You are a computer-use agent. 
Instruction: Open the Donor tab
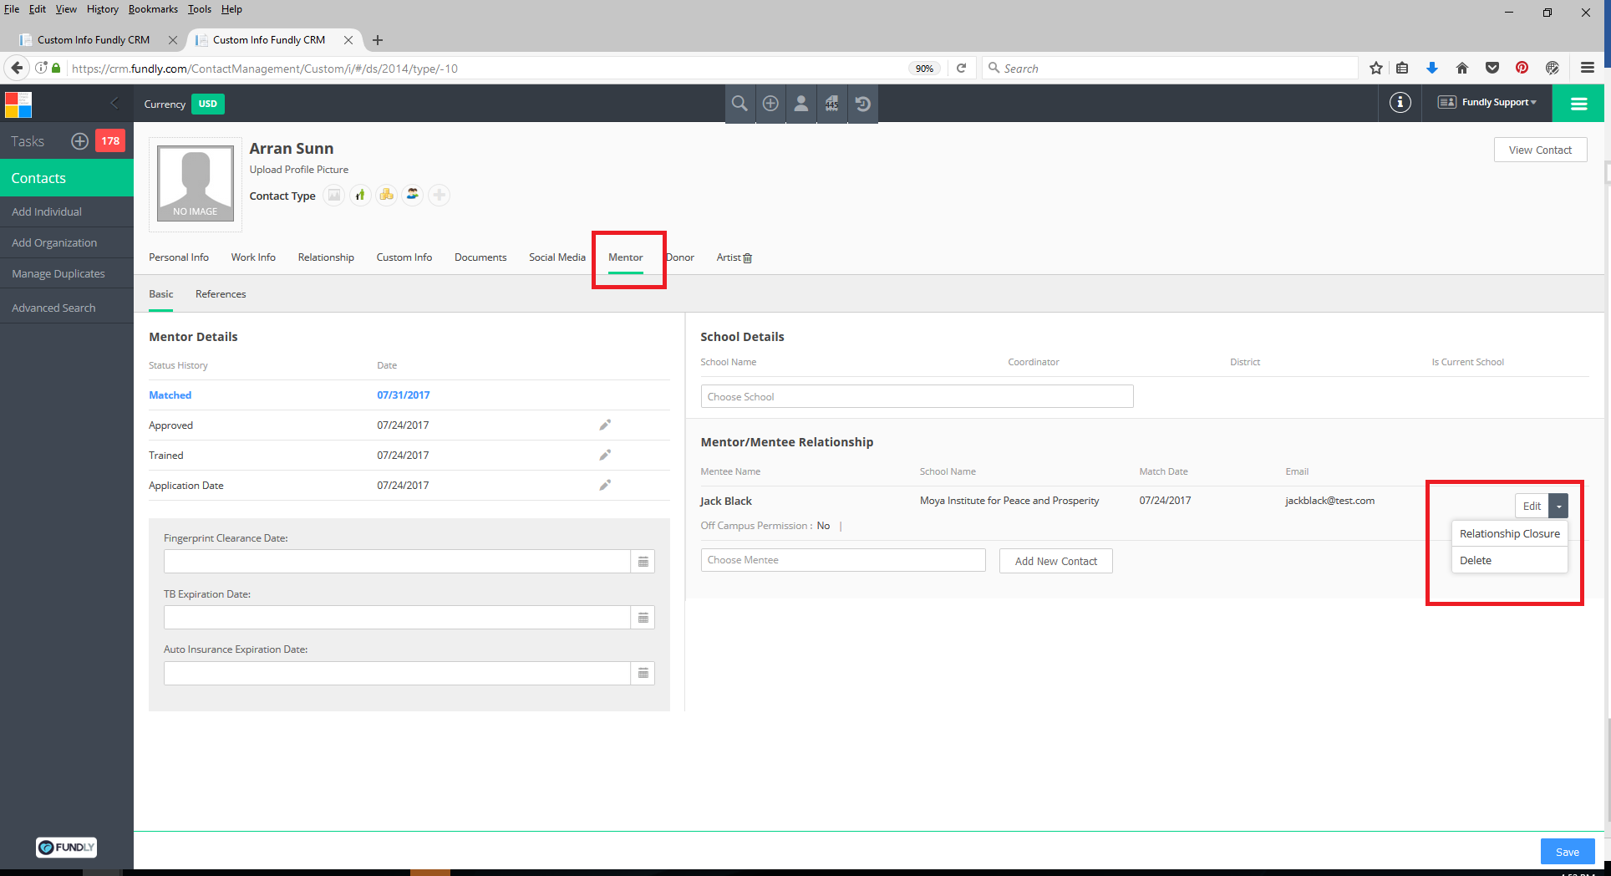tap(680, 257)
